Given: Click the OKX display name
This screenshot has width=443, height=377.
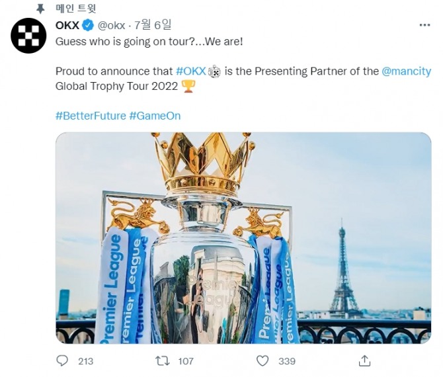Looking at the screenshot, I should (x=67, y=26).
